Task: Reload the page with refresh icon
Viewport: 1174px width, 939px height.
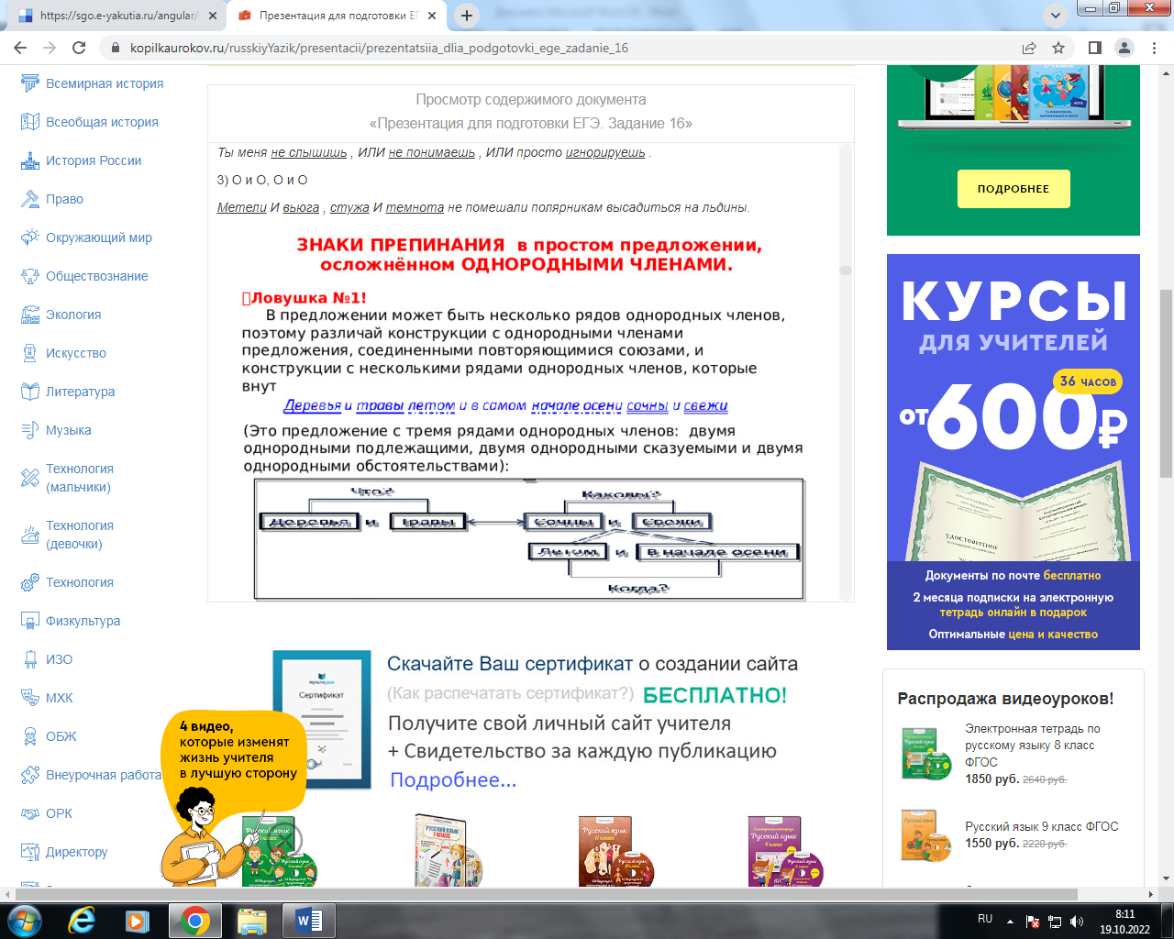Action: point(79,48)
